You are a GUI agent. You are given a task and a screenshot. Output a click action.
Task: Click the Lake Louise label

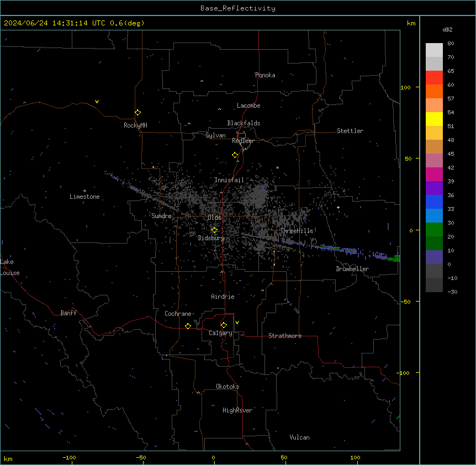point(10,267)
